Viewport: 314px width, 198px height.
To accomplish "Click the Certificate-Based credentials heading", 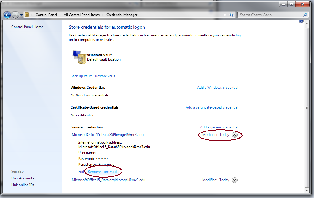I will coord(94,107).
